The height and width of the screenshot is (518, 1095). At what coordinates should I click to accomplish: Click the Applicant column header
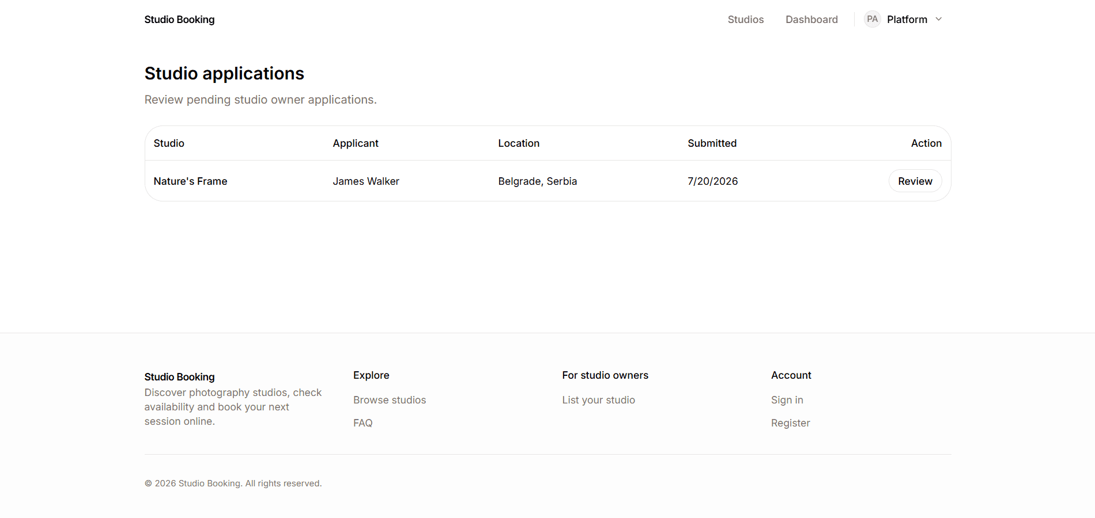click(355, 143)
